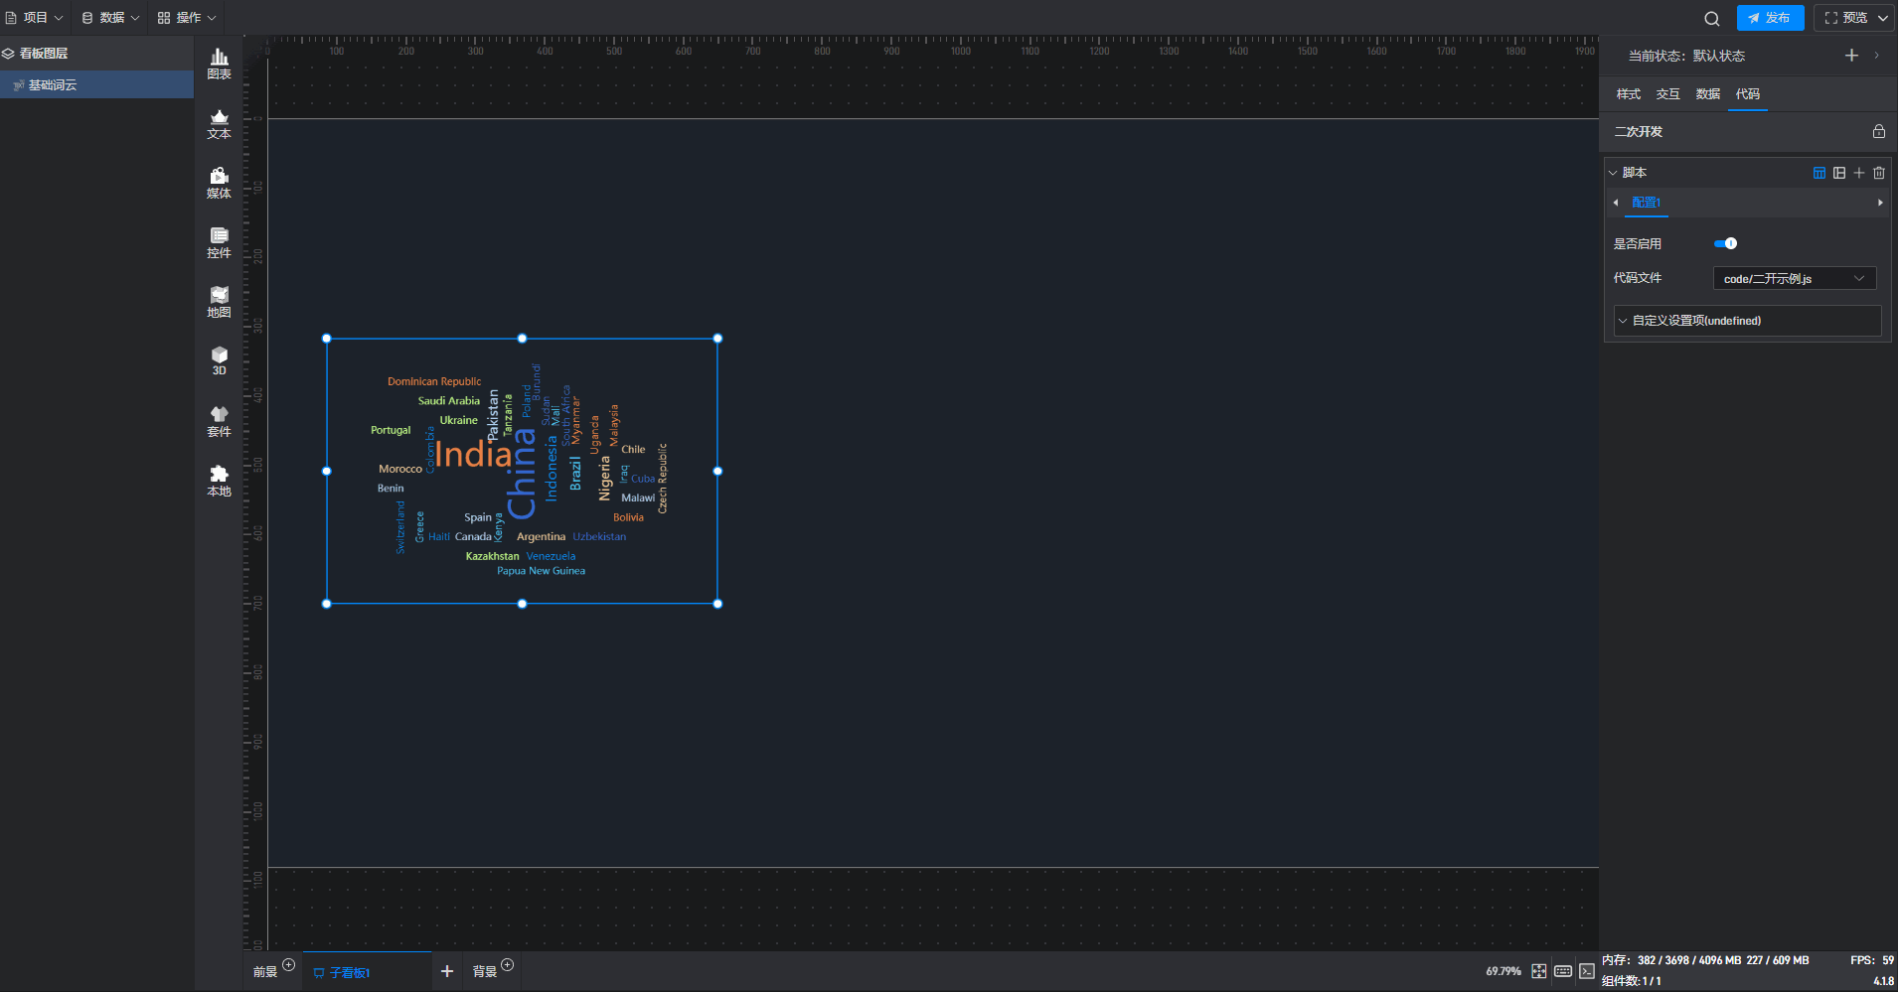Click the search magnifier icon
The width and height of the screenshot is (1898, 992).
1711,18
